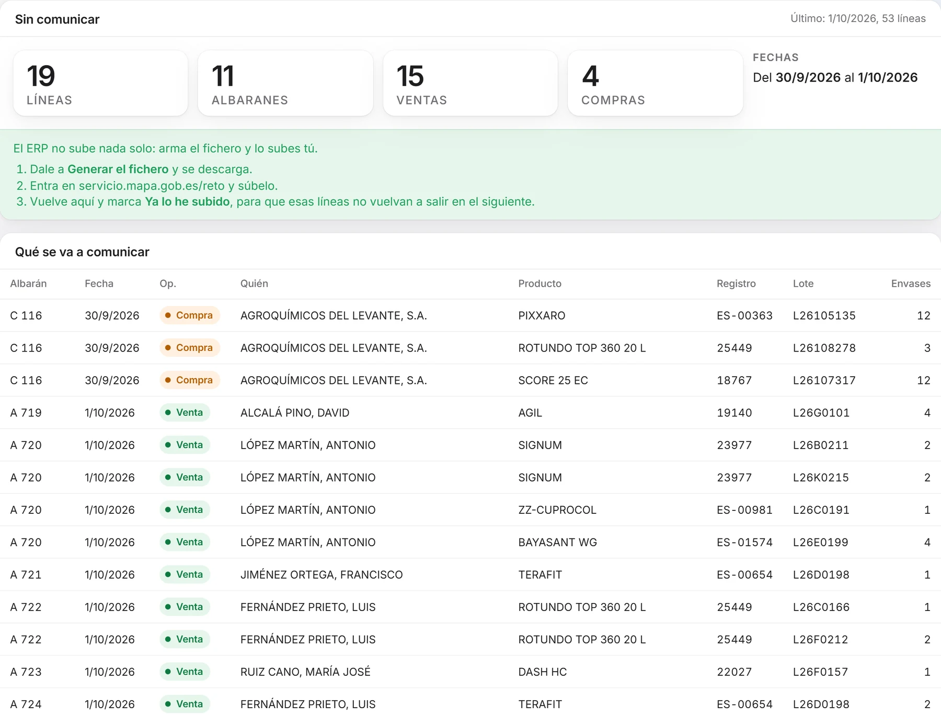Click product 'SCORE 25 EC'
This screenshot has height=716, width=941.
point(553,380)
